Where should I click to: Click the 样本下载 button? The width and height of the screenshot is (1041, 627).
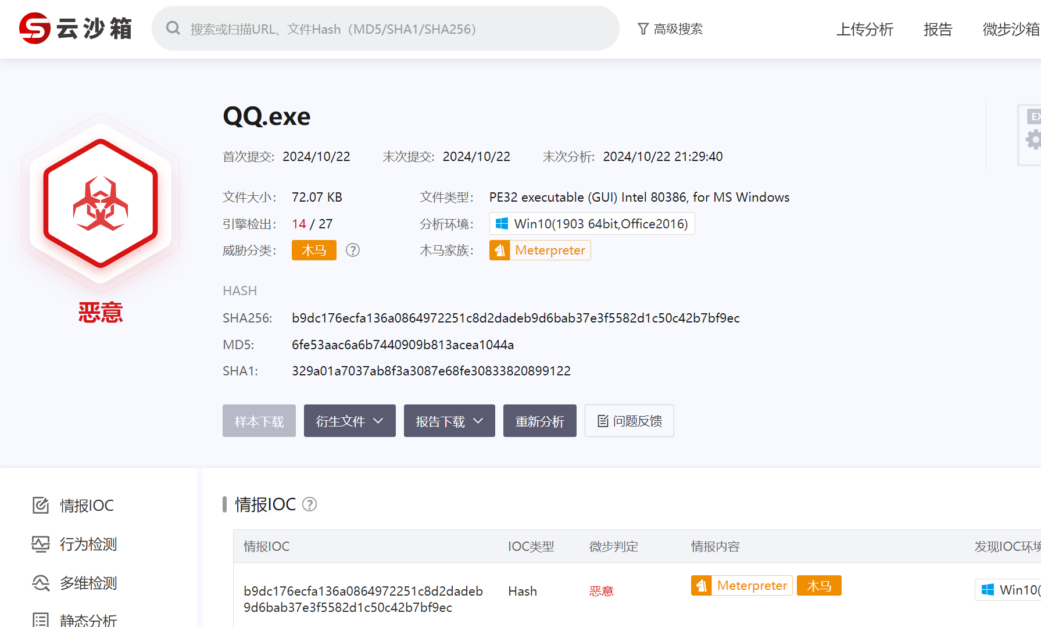tap(259, 421)
